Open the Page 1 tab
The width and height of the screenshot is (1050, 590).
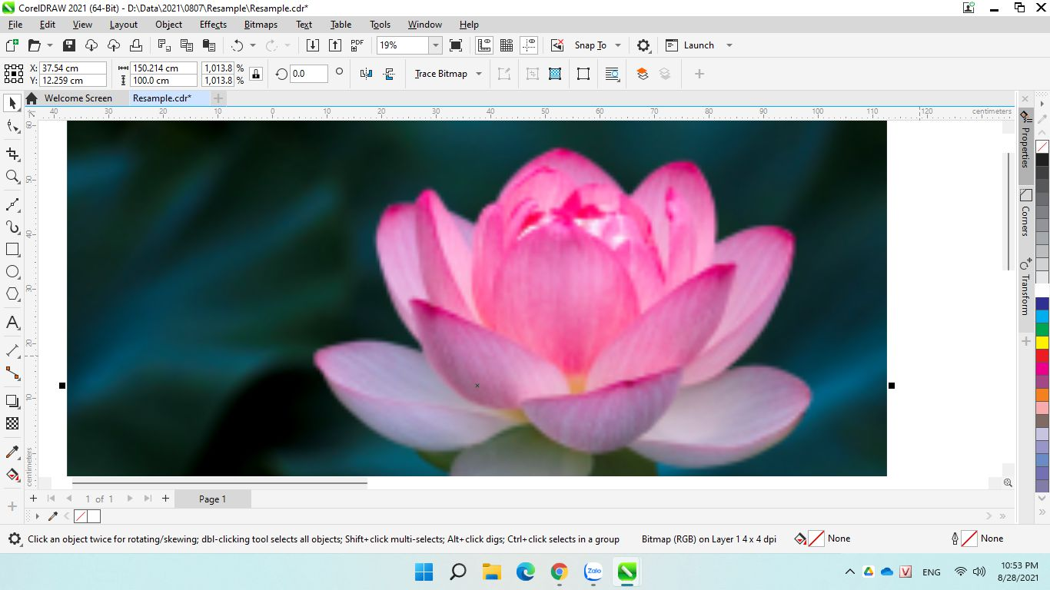coord(212,499)
